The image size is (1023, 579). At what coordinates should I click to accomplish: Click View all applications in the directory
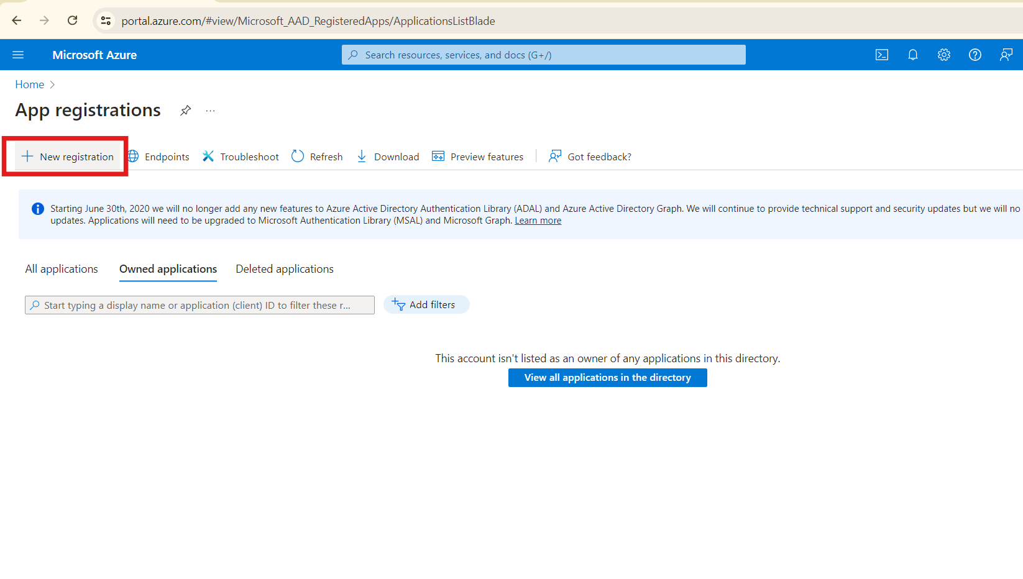pos(607,378)
